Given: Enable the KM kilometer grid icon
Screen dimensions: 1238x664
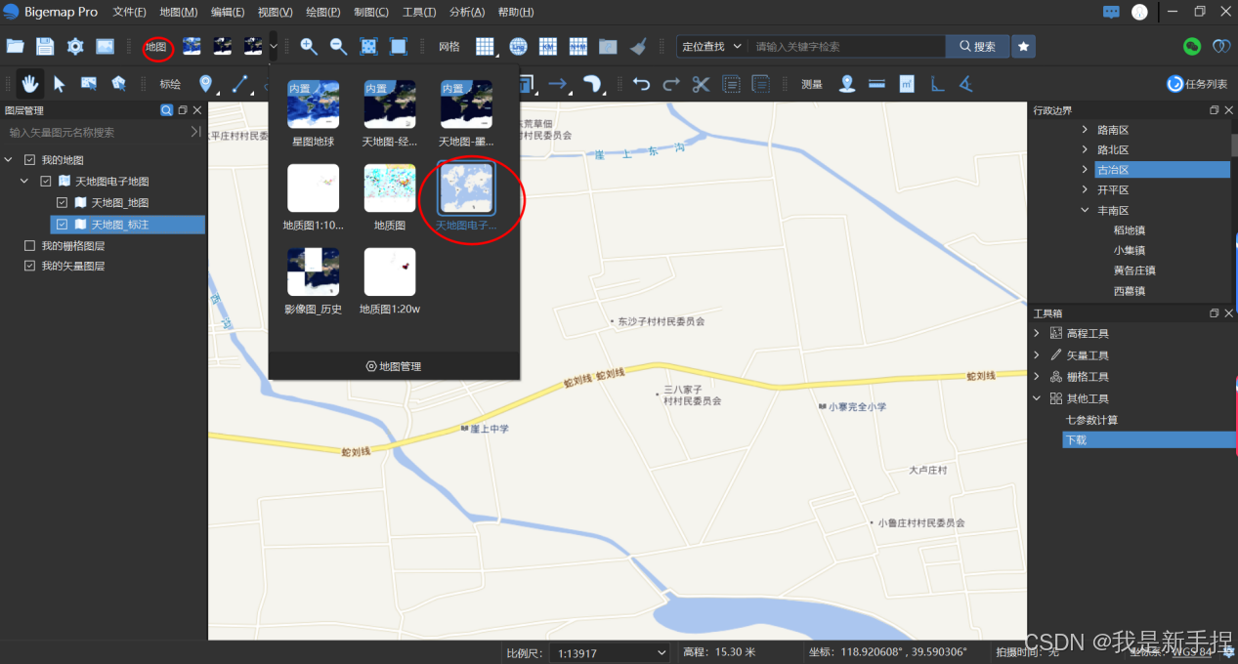Looking at the screenshot, I should (548, 46).
